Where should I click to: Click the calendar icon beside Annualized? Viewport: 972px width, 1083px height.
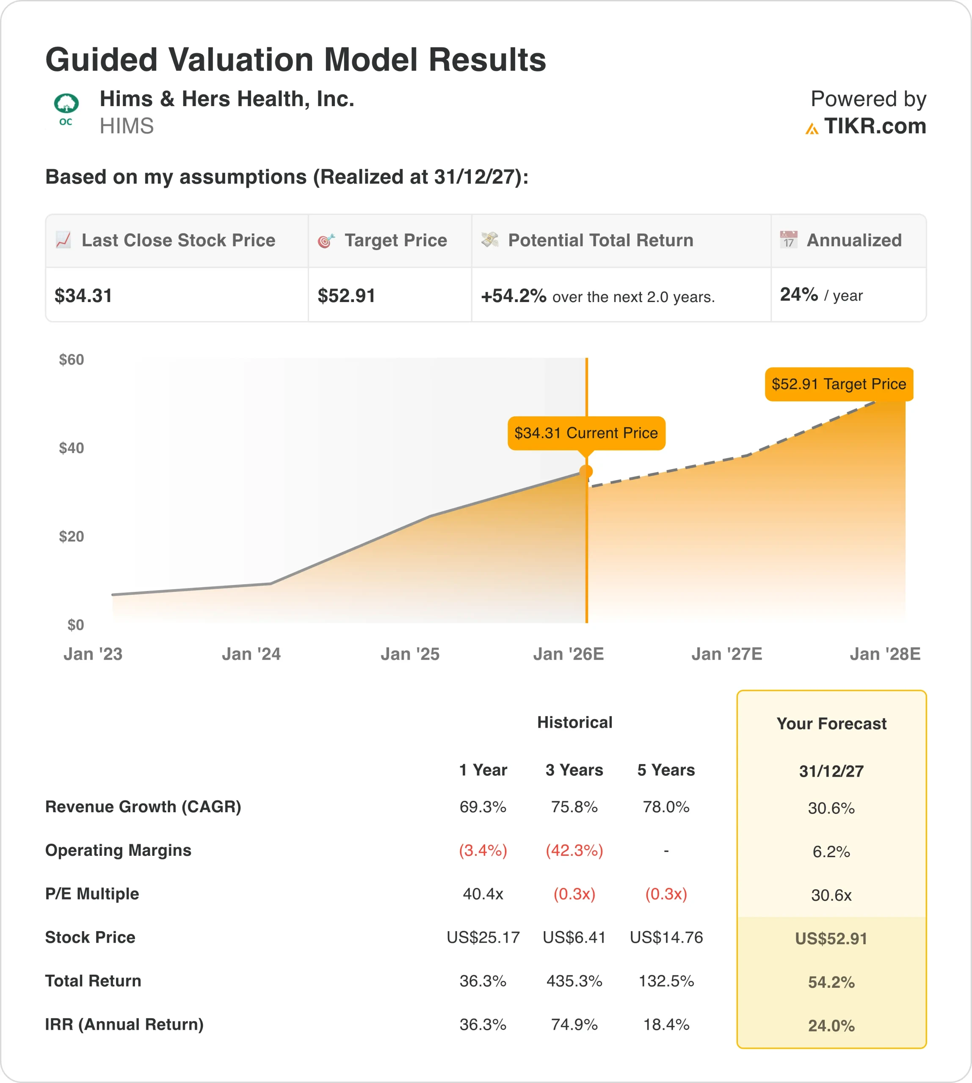coord(788,240)
